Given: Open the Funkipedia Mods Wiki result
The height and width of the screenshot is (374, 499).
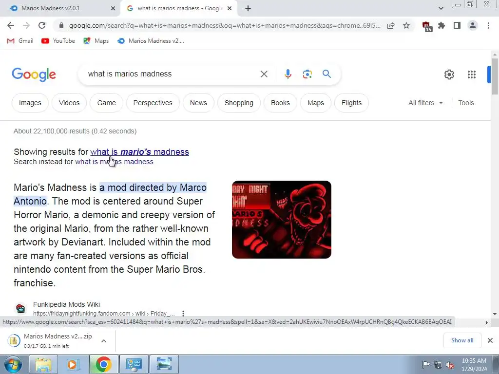Looking at the screenshot, I should point(66,304).
